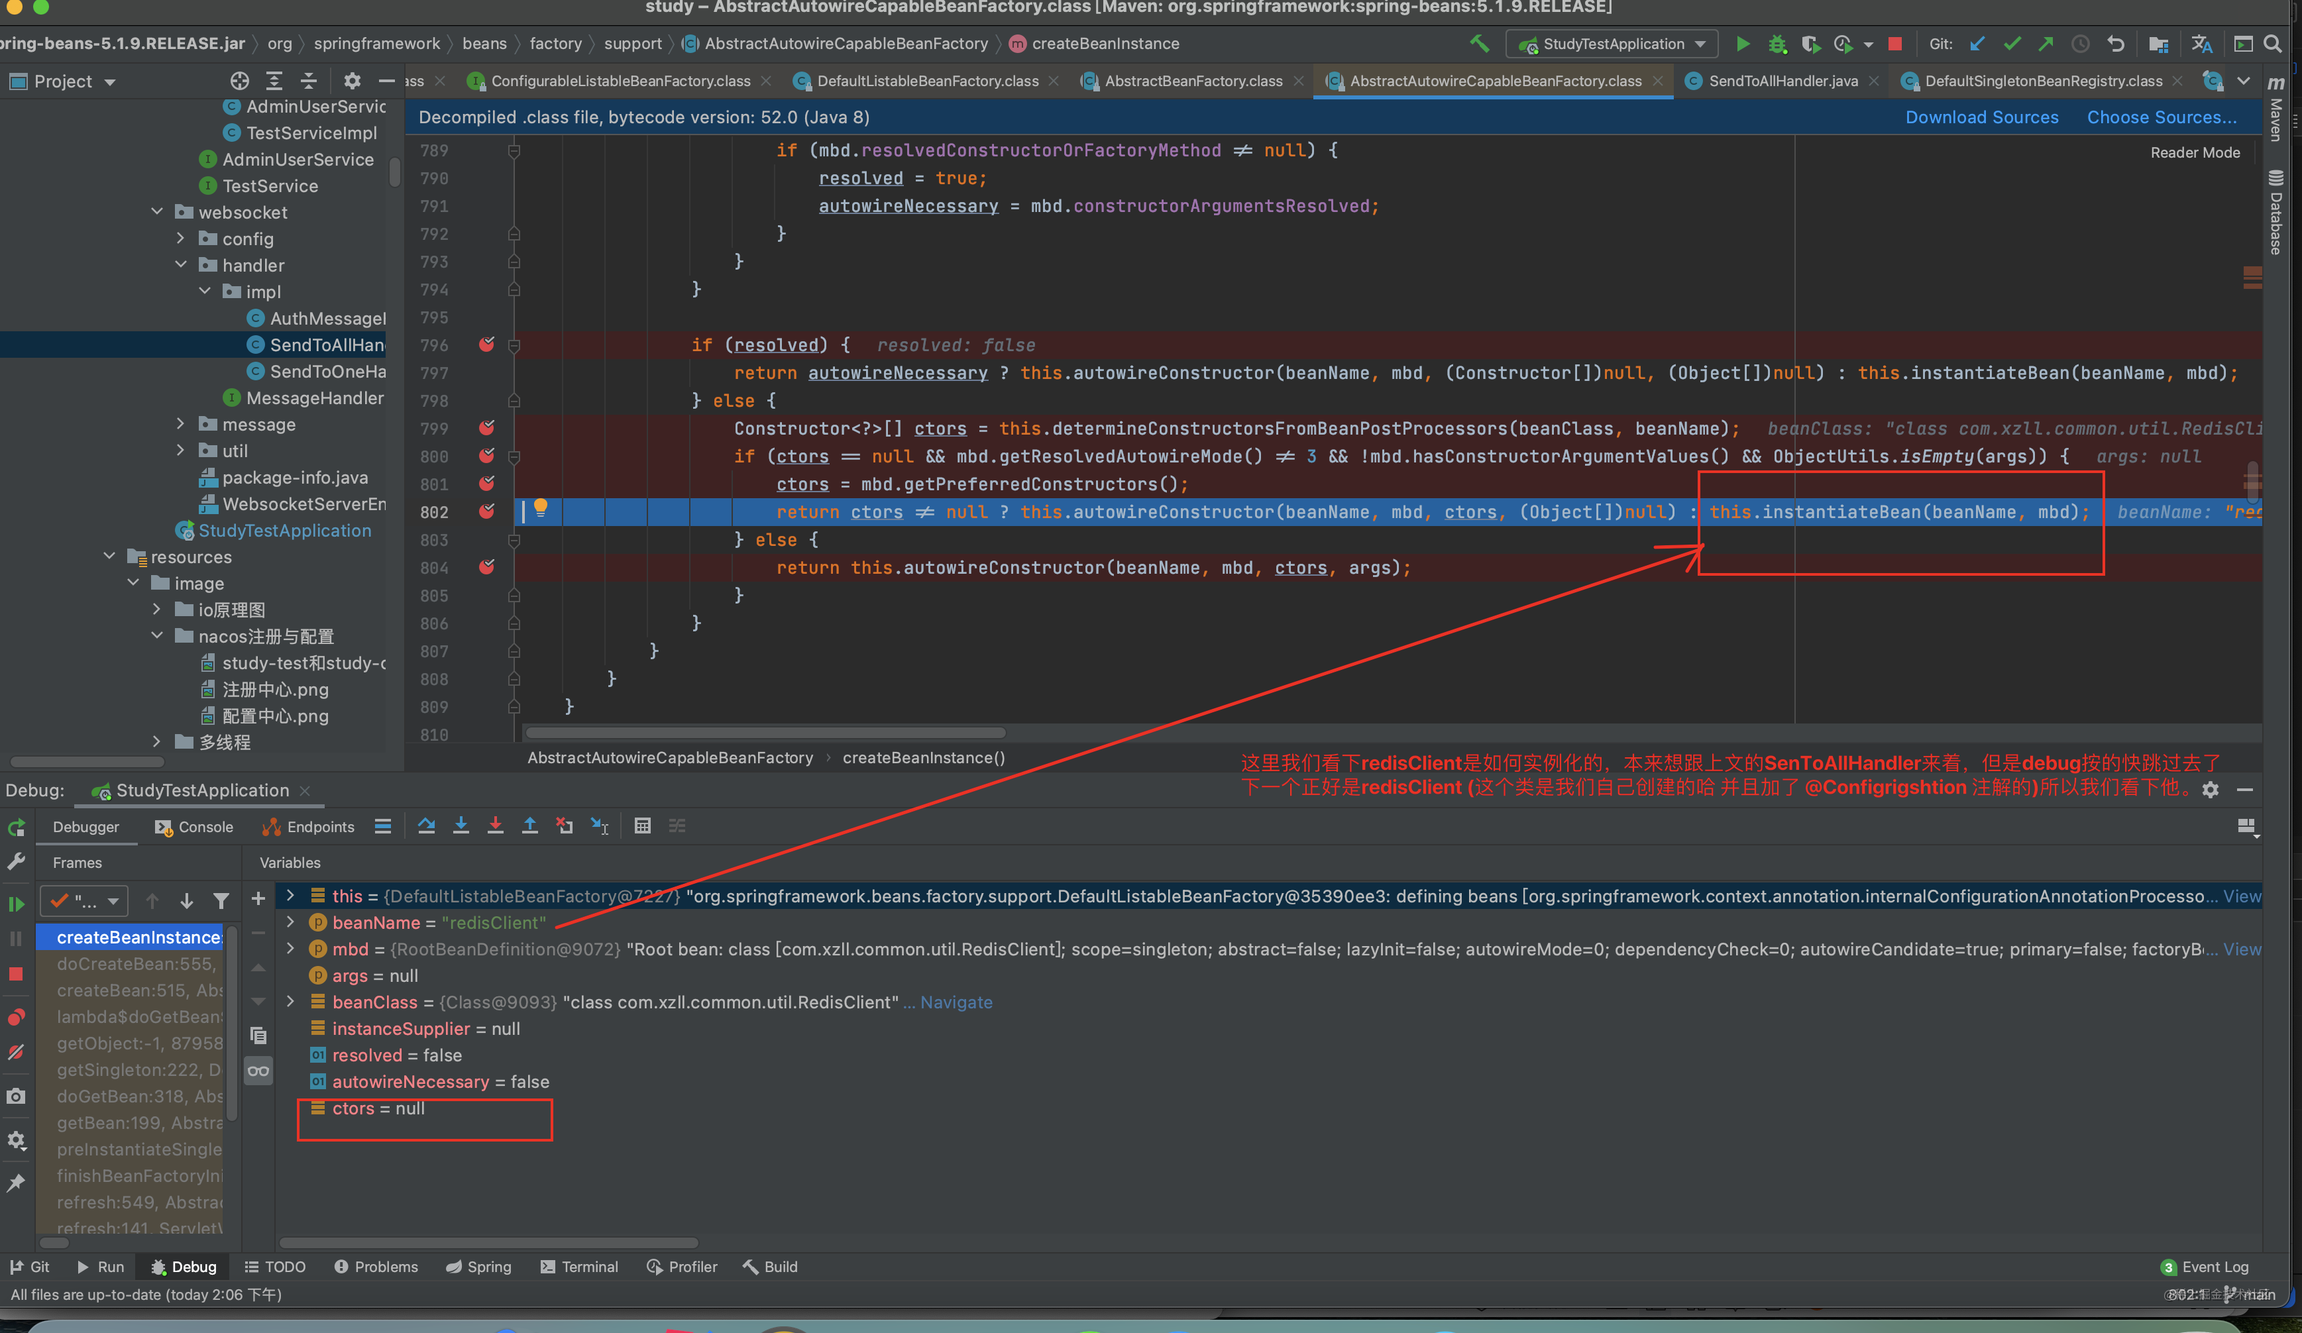This screenshot has height=1333, width=2302.
Task: Click the editor horizontal scrollbar
Action: pyautogui.click(x=765, y=733)
